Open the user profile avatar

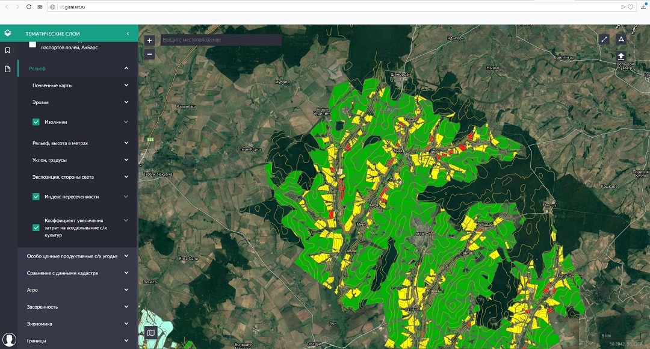click(8, 340)
